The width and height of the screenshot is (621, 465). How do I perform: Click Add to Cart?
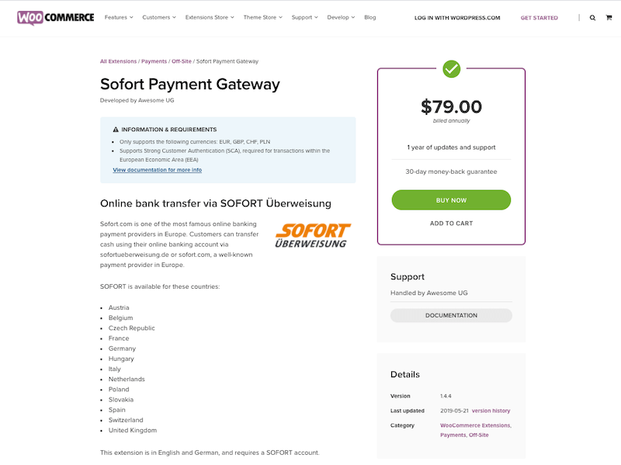click(x=451, y=224)
